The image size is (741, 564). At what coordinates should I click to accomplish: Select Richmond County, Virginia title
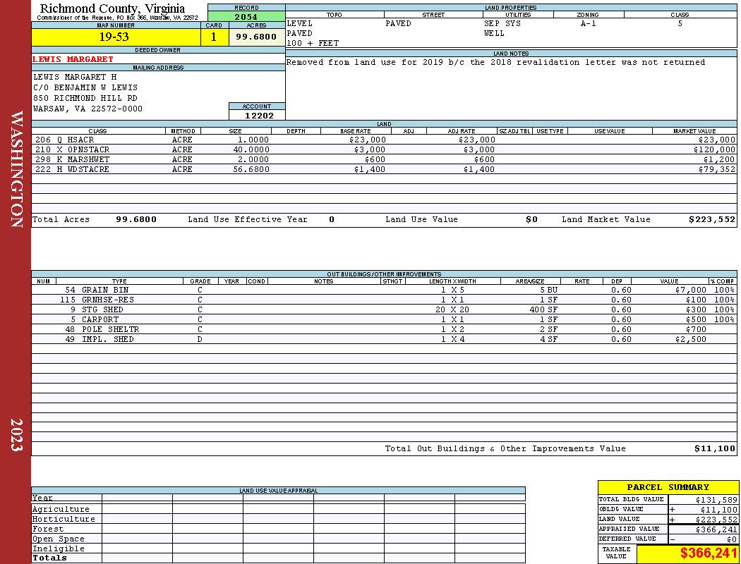112,8
